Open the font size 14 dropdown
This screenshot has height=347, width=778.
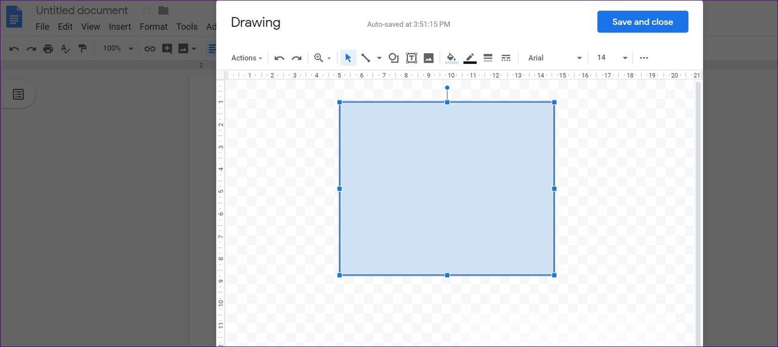(x=612, y=58)
